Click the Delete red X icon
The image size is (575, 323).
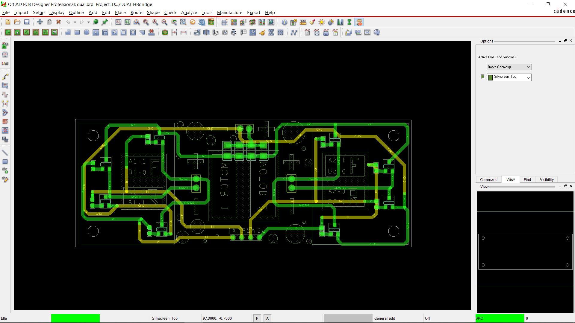pyautogui.click(x=59, y=22)
